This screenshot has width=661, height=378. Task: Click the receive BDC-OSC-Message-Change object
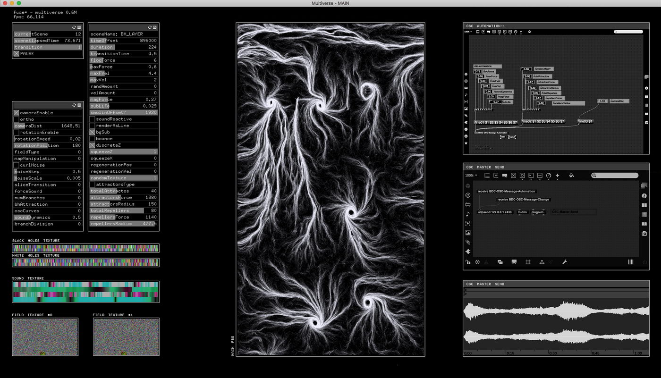tap(523, 200)
